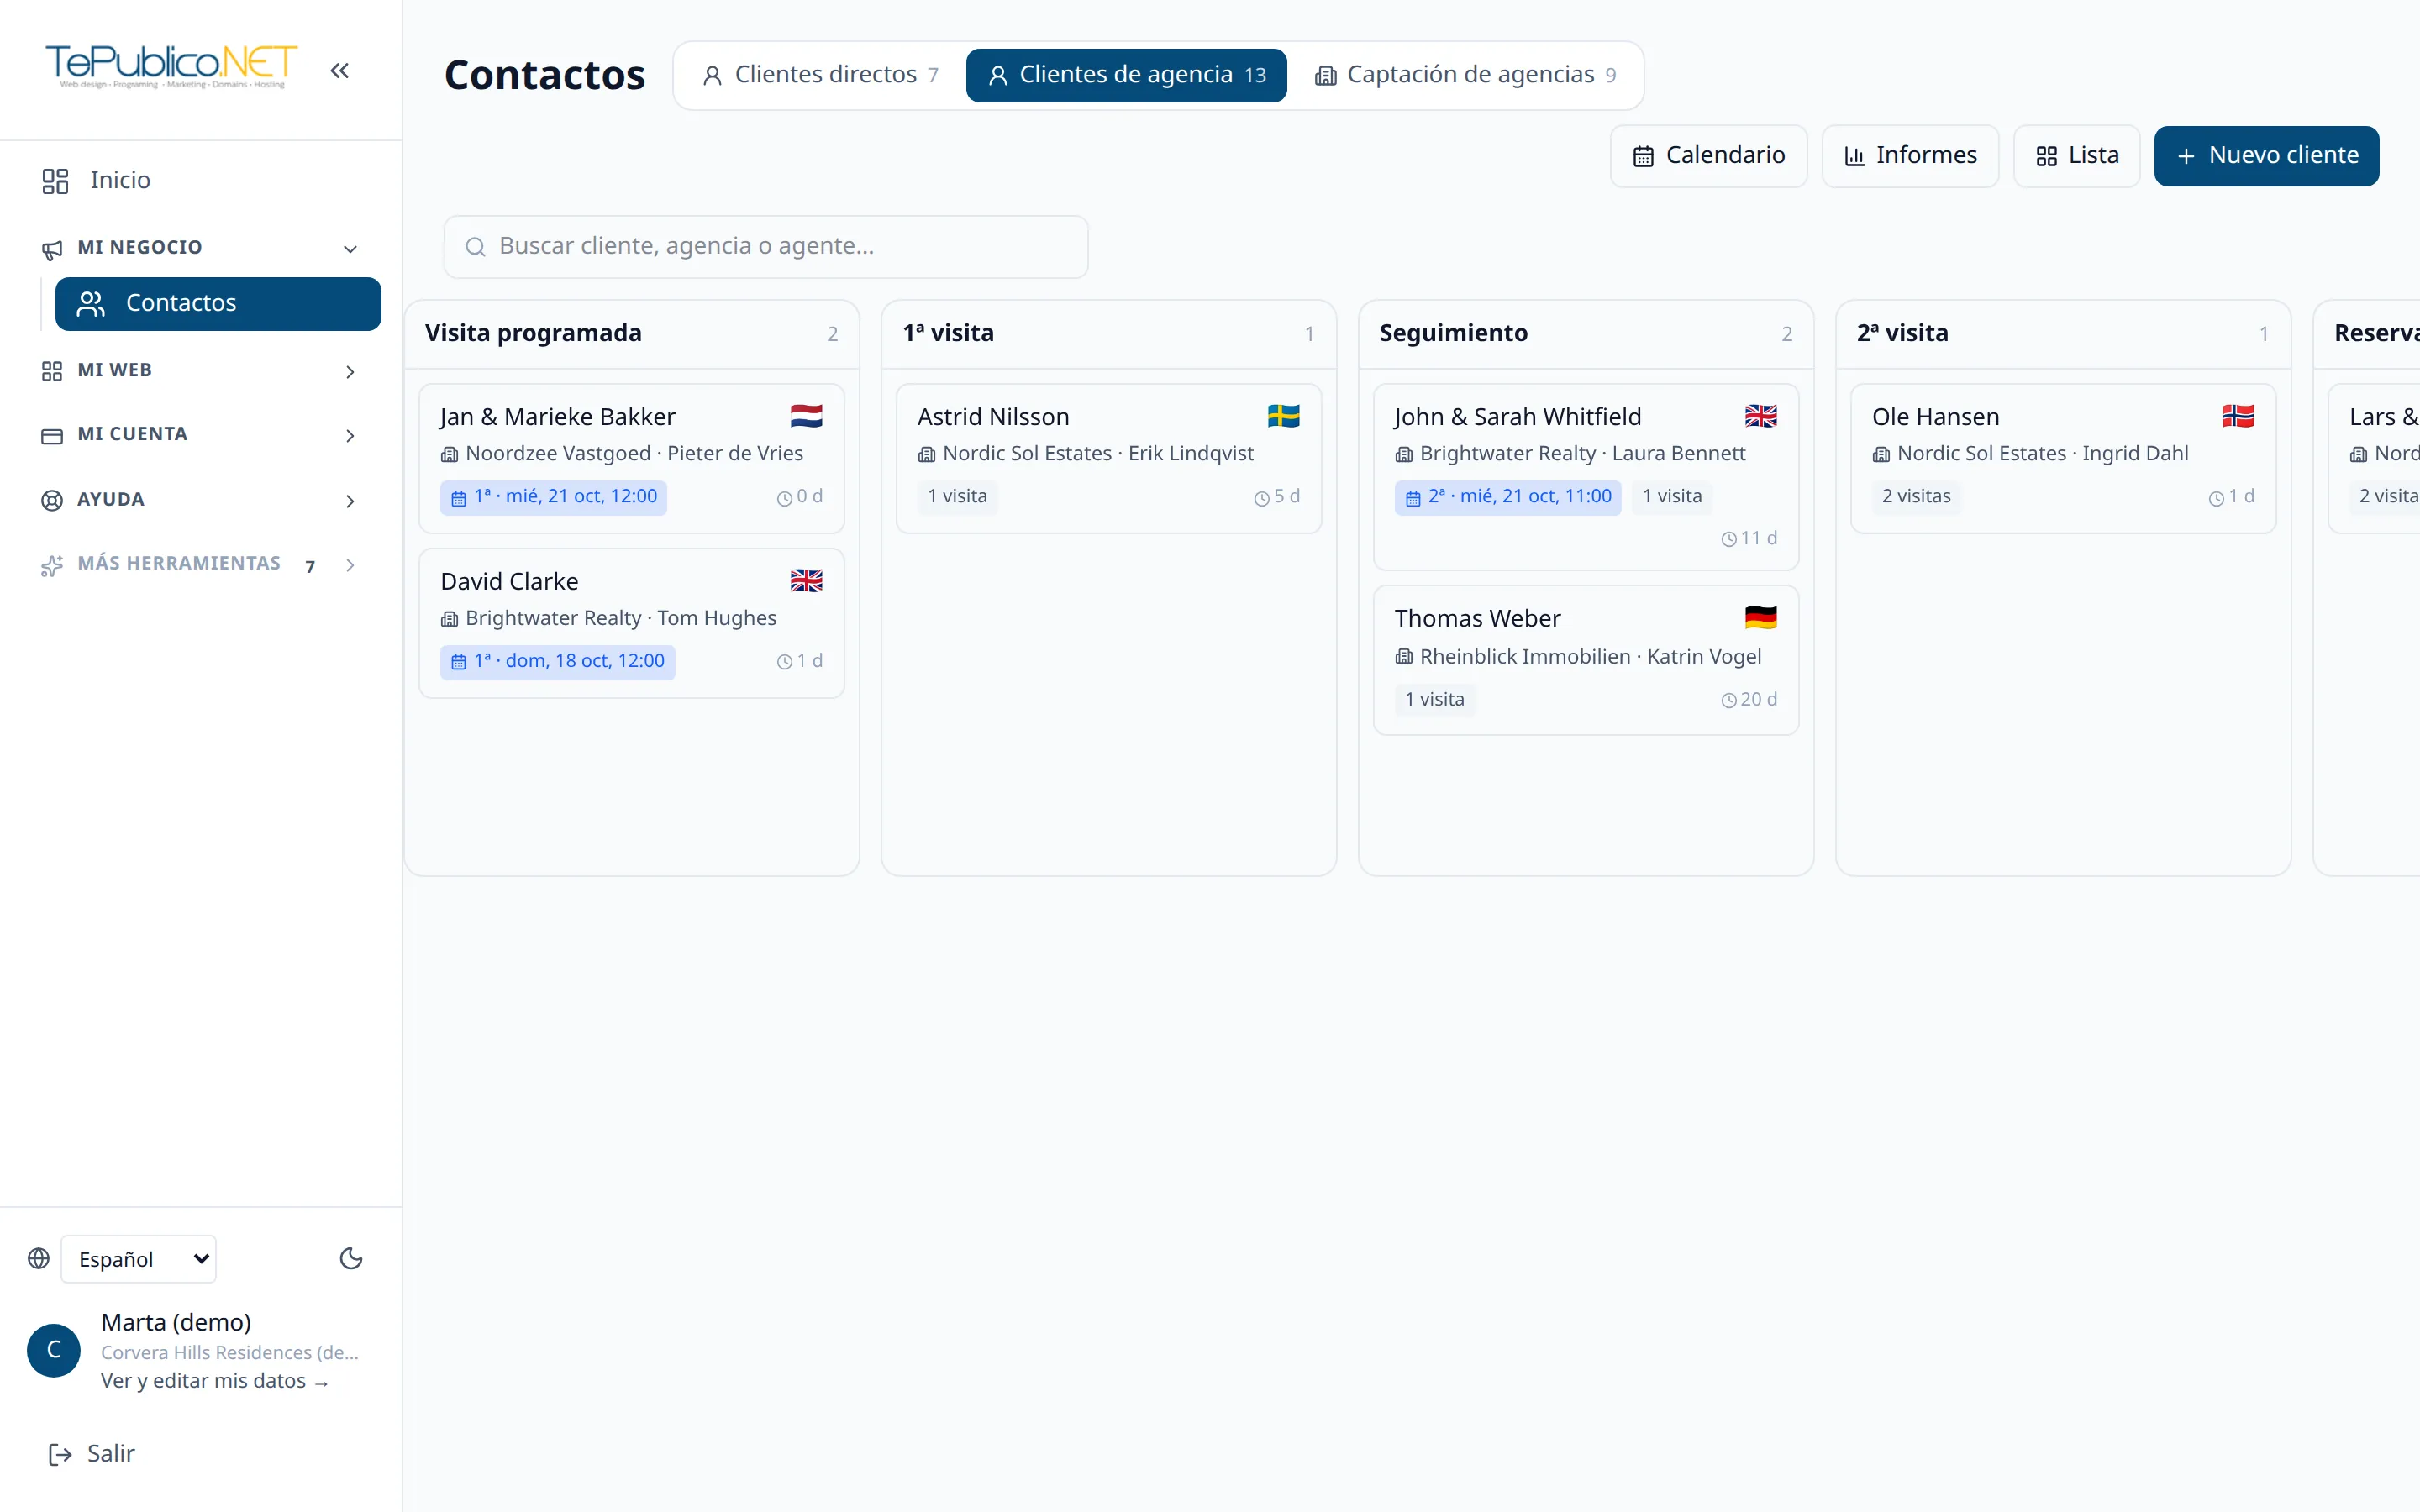Image resolution: width=2420 pixels, height=1512 pixels.
Task: Click UK flag on David Clarke card
Action: tap(806, 581)
